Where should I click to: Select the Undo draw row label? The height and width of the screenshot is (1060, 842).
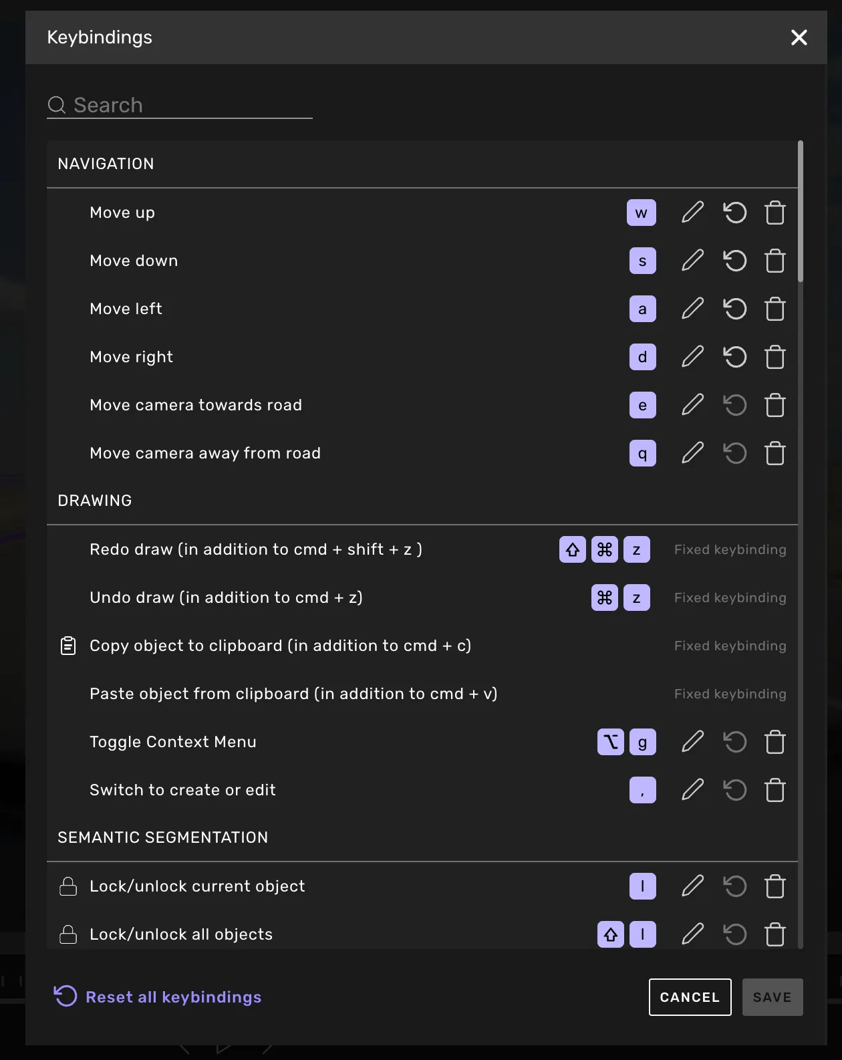click(x=227, y=598)
